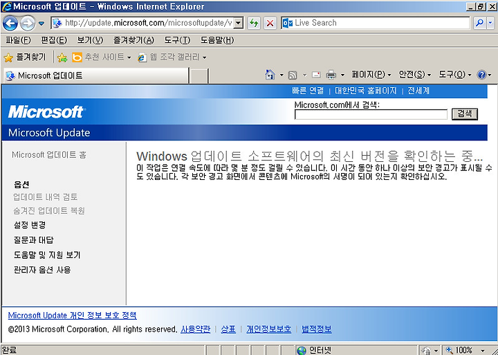Click the 법적정보 footer link
Image resolution: width=498 pixels, height=355 pixels.
pyautogui.click(x=317, y=329)
